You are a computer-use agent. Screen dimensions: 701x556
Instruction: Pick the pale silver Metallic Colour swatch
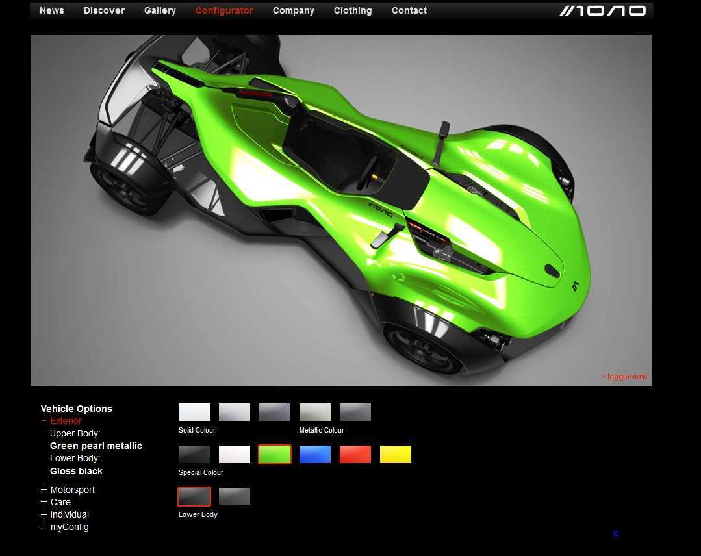314,412
